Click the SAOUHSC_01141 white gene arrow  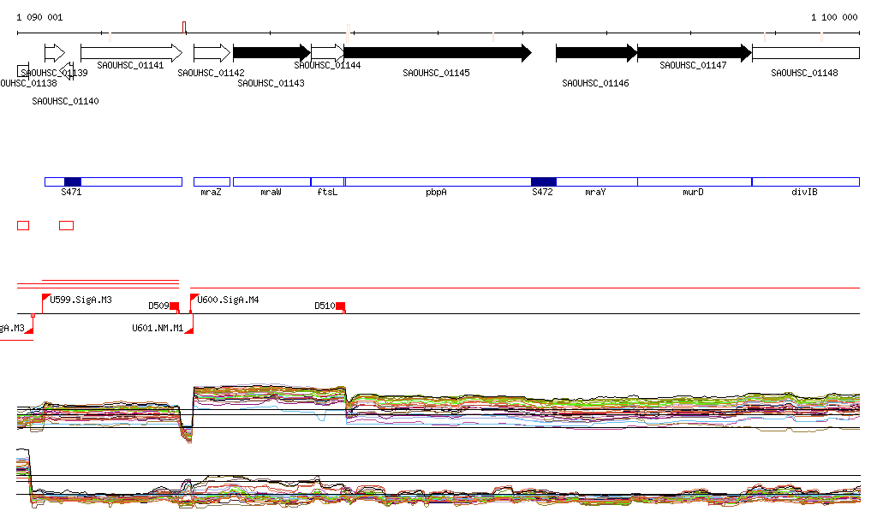[130, 53]
